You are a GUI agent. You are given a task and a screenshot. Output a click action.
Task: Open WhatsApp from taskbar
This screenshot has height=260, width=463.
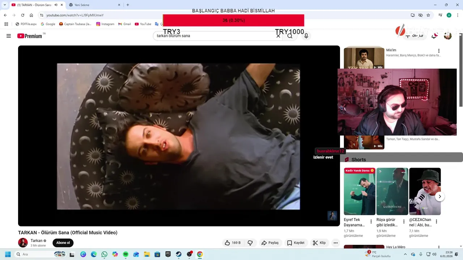point(104,254)
